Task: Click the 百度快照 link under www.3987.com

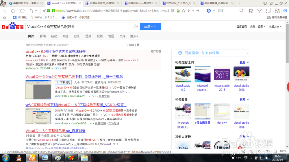Action: (104, 96)
